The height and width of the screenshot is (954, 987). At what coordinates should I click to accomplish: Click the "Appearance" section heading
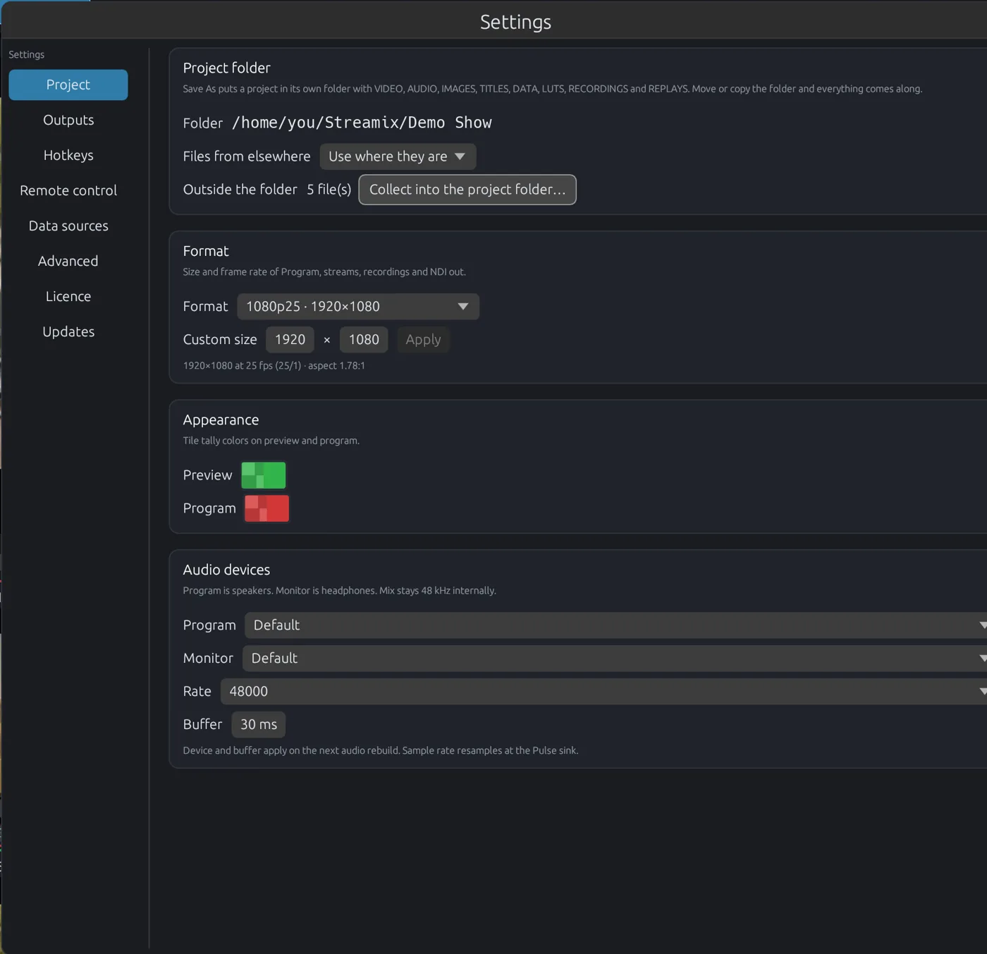[x=221, y=420]
